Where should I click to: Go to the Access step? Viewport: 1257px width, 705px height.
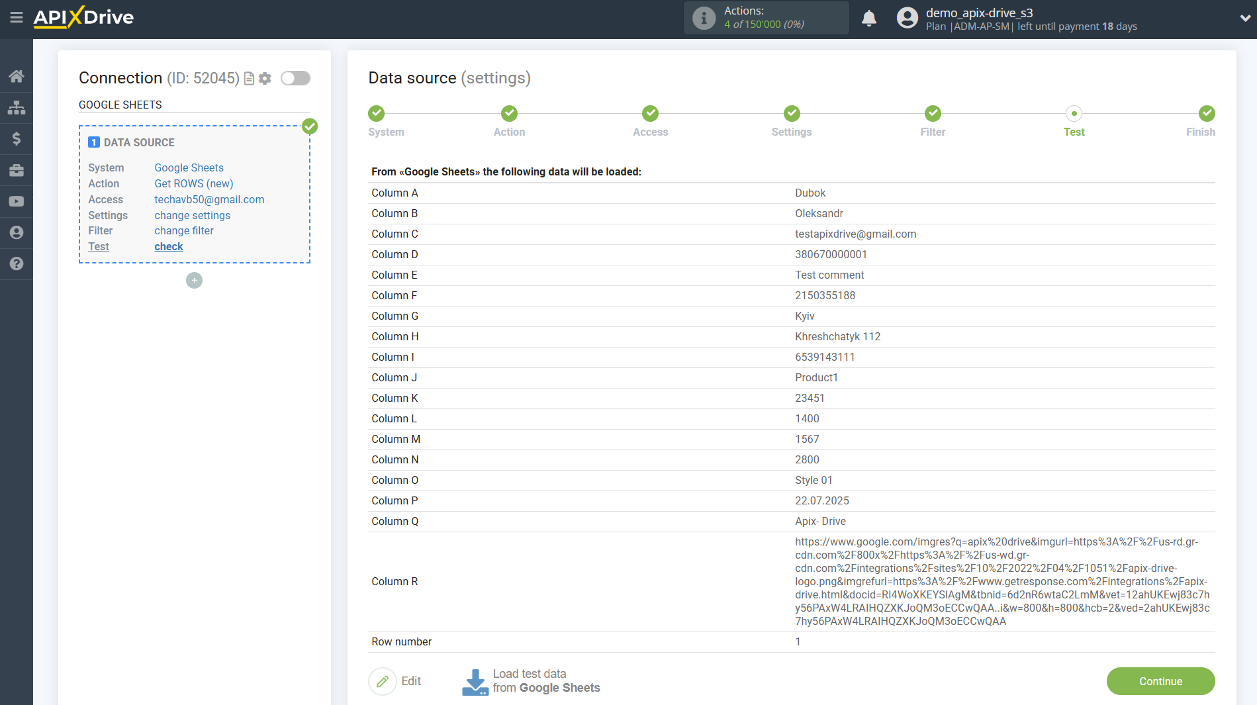coord(651,113)
